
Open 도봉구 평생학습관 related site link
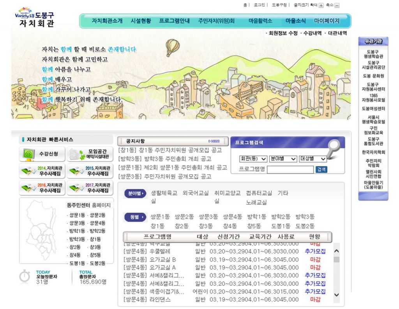click(x=373, y=54)
